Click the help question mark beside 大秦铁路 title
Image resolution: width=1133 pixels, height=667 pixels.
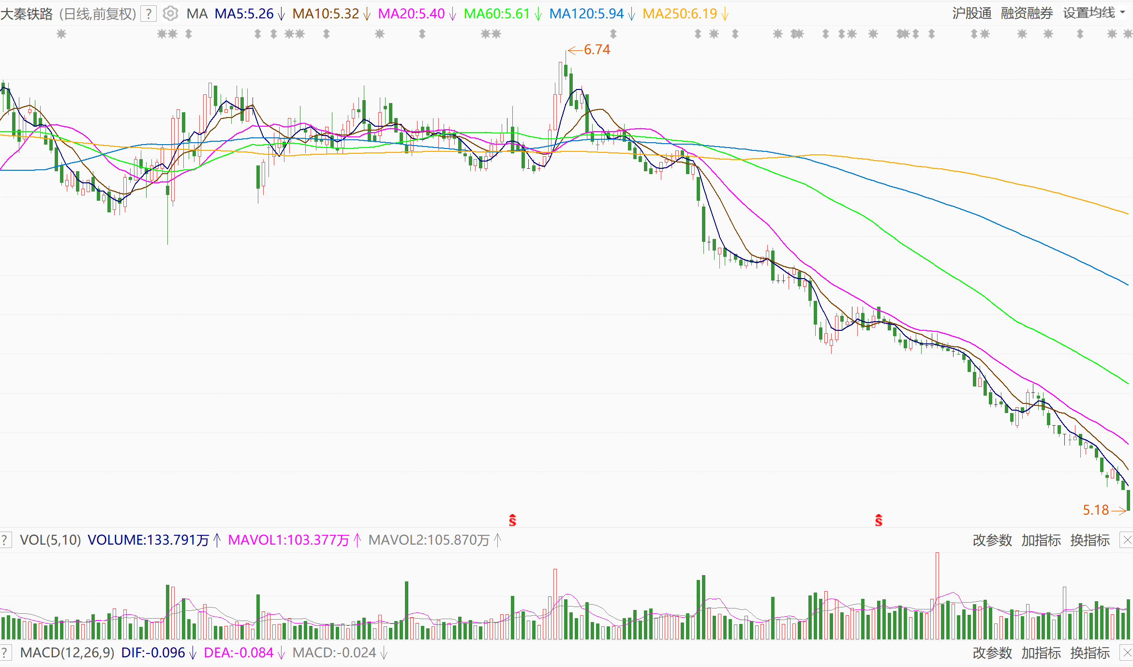pos(149,14)
